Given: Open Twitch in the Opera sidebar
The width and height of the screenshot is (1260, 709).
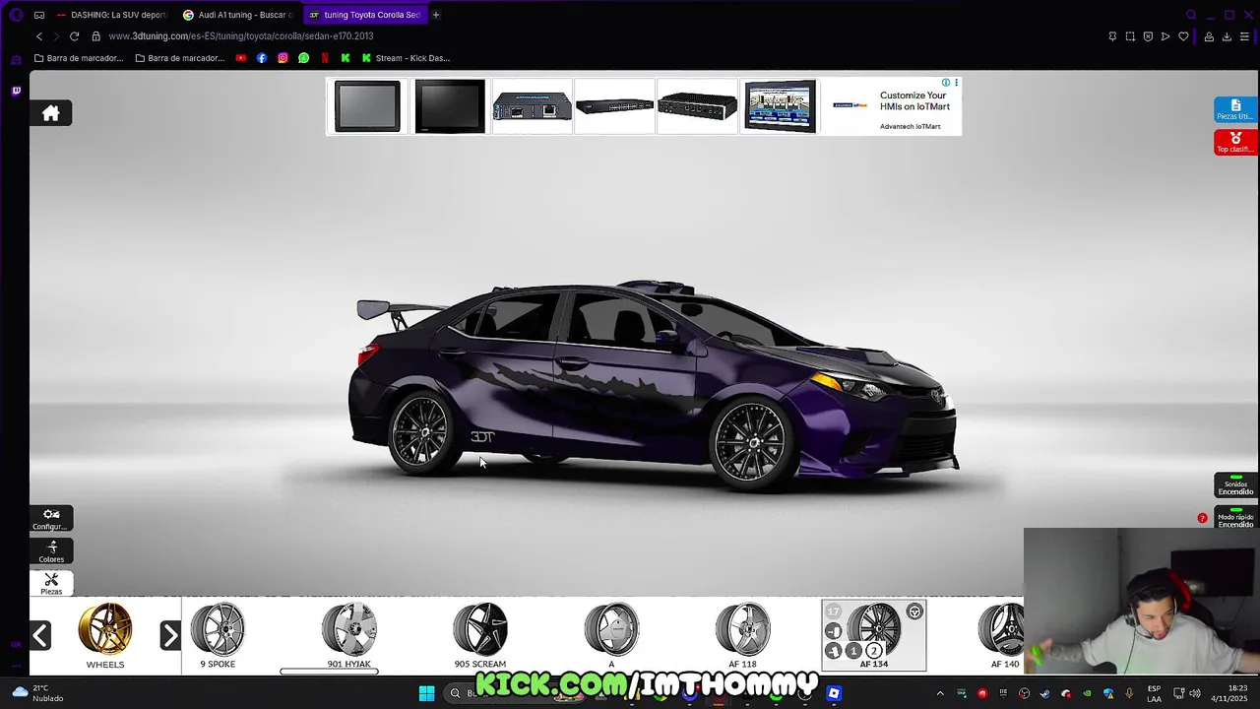Looking at the screenshot, I should coord(16,91).
